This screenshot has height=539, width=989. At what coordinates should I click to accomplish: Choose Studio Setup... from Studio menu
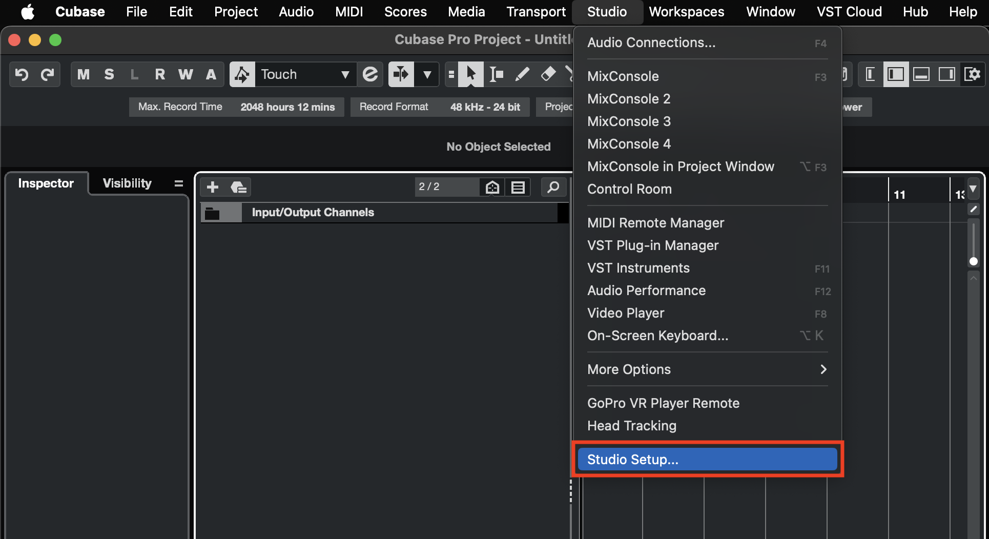pyautogui.click(x=707, y=460)
